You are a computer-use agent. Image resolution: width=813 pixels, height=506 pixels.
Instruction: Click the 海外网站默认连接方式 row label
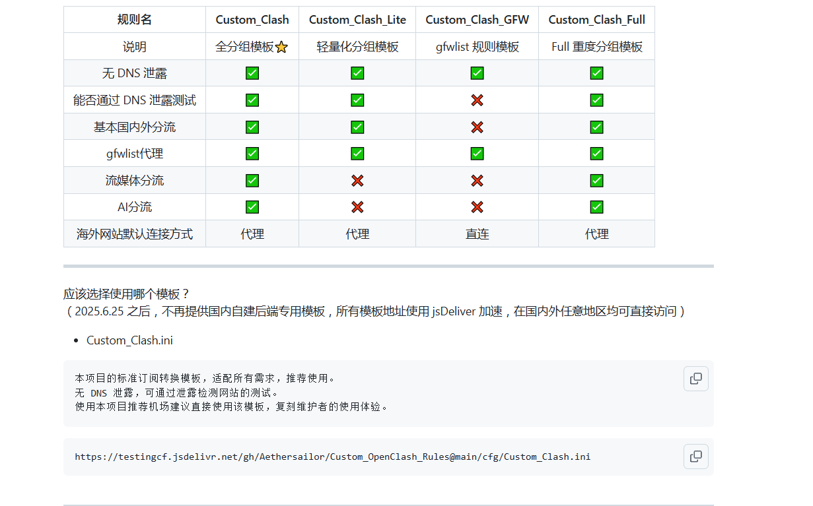135,234
